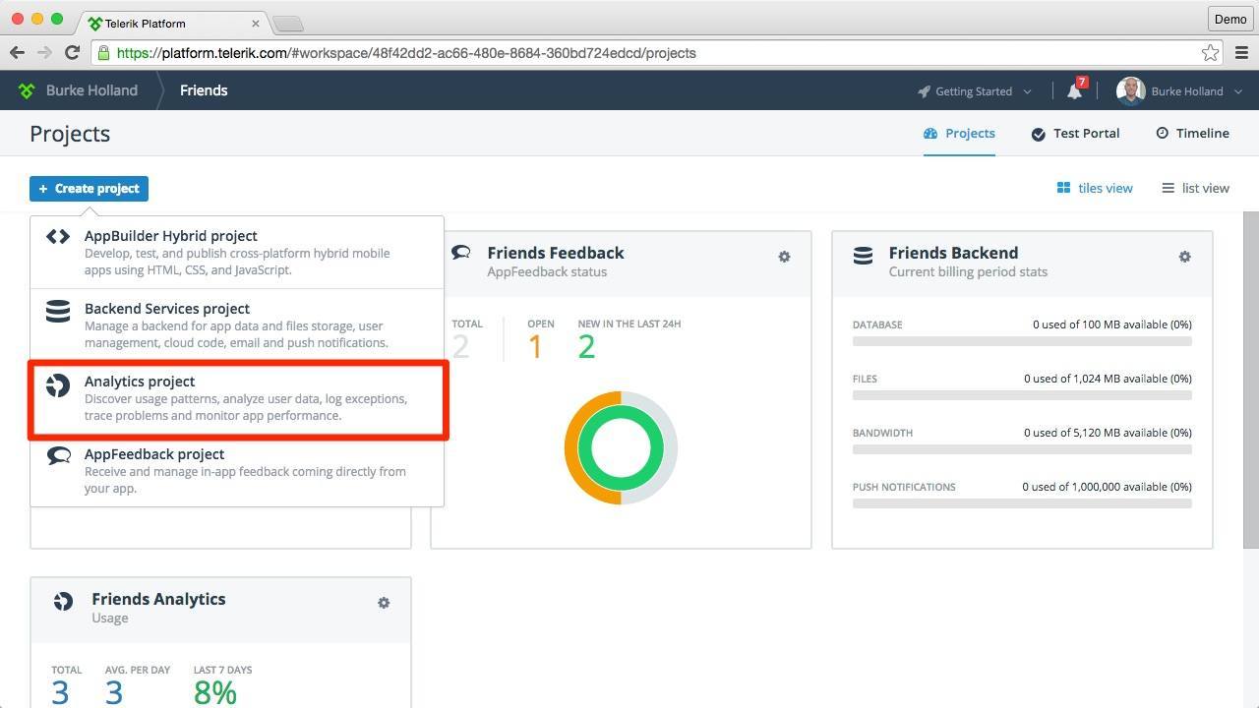Click Backend Services database stack icon

[x=58, y=311]
